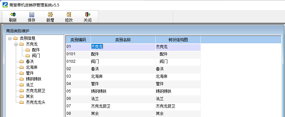The height and width of the screenshot is (117, 285).
Task: Click folder icon beside 杰克龙厨卫 tree node
Action: [22, 90]
